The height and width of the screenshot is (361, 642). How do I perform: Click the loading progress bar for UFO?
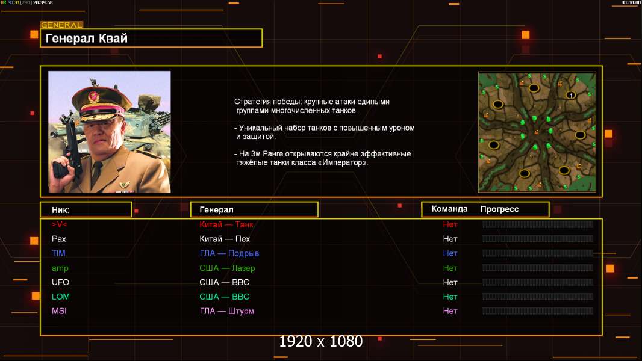pyautogui.click(x=537, y=282)
